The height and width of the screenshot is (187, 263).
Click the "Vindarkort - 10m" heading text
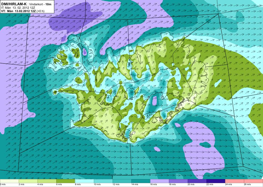pyautogui.click(x=40, y=4)
